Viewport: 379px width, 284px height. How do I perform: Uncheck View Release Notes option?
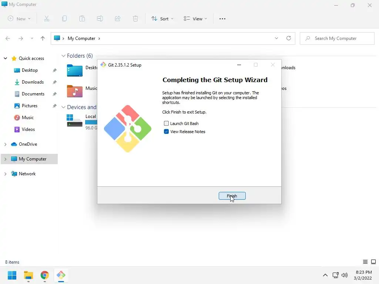pos(166,132)
